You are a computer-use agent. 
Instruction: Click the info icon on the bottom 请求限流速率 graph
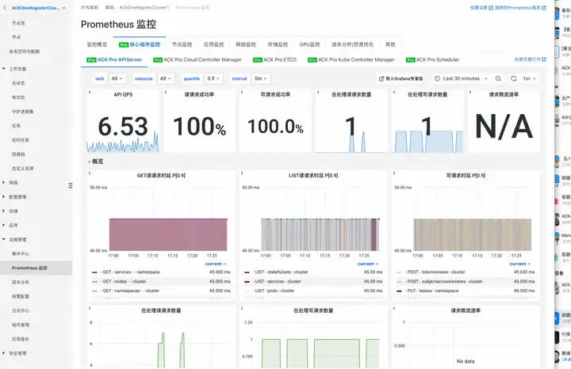pyautogui.click(x=394, y=308)
